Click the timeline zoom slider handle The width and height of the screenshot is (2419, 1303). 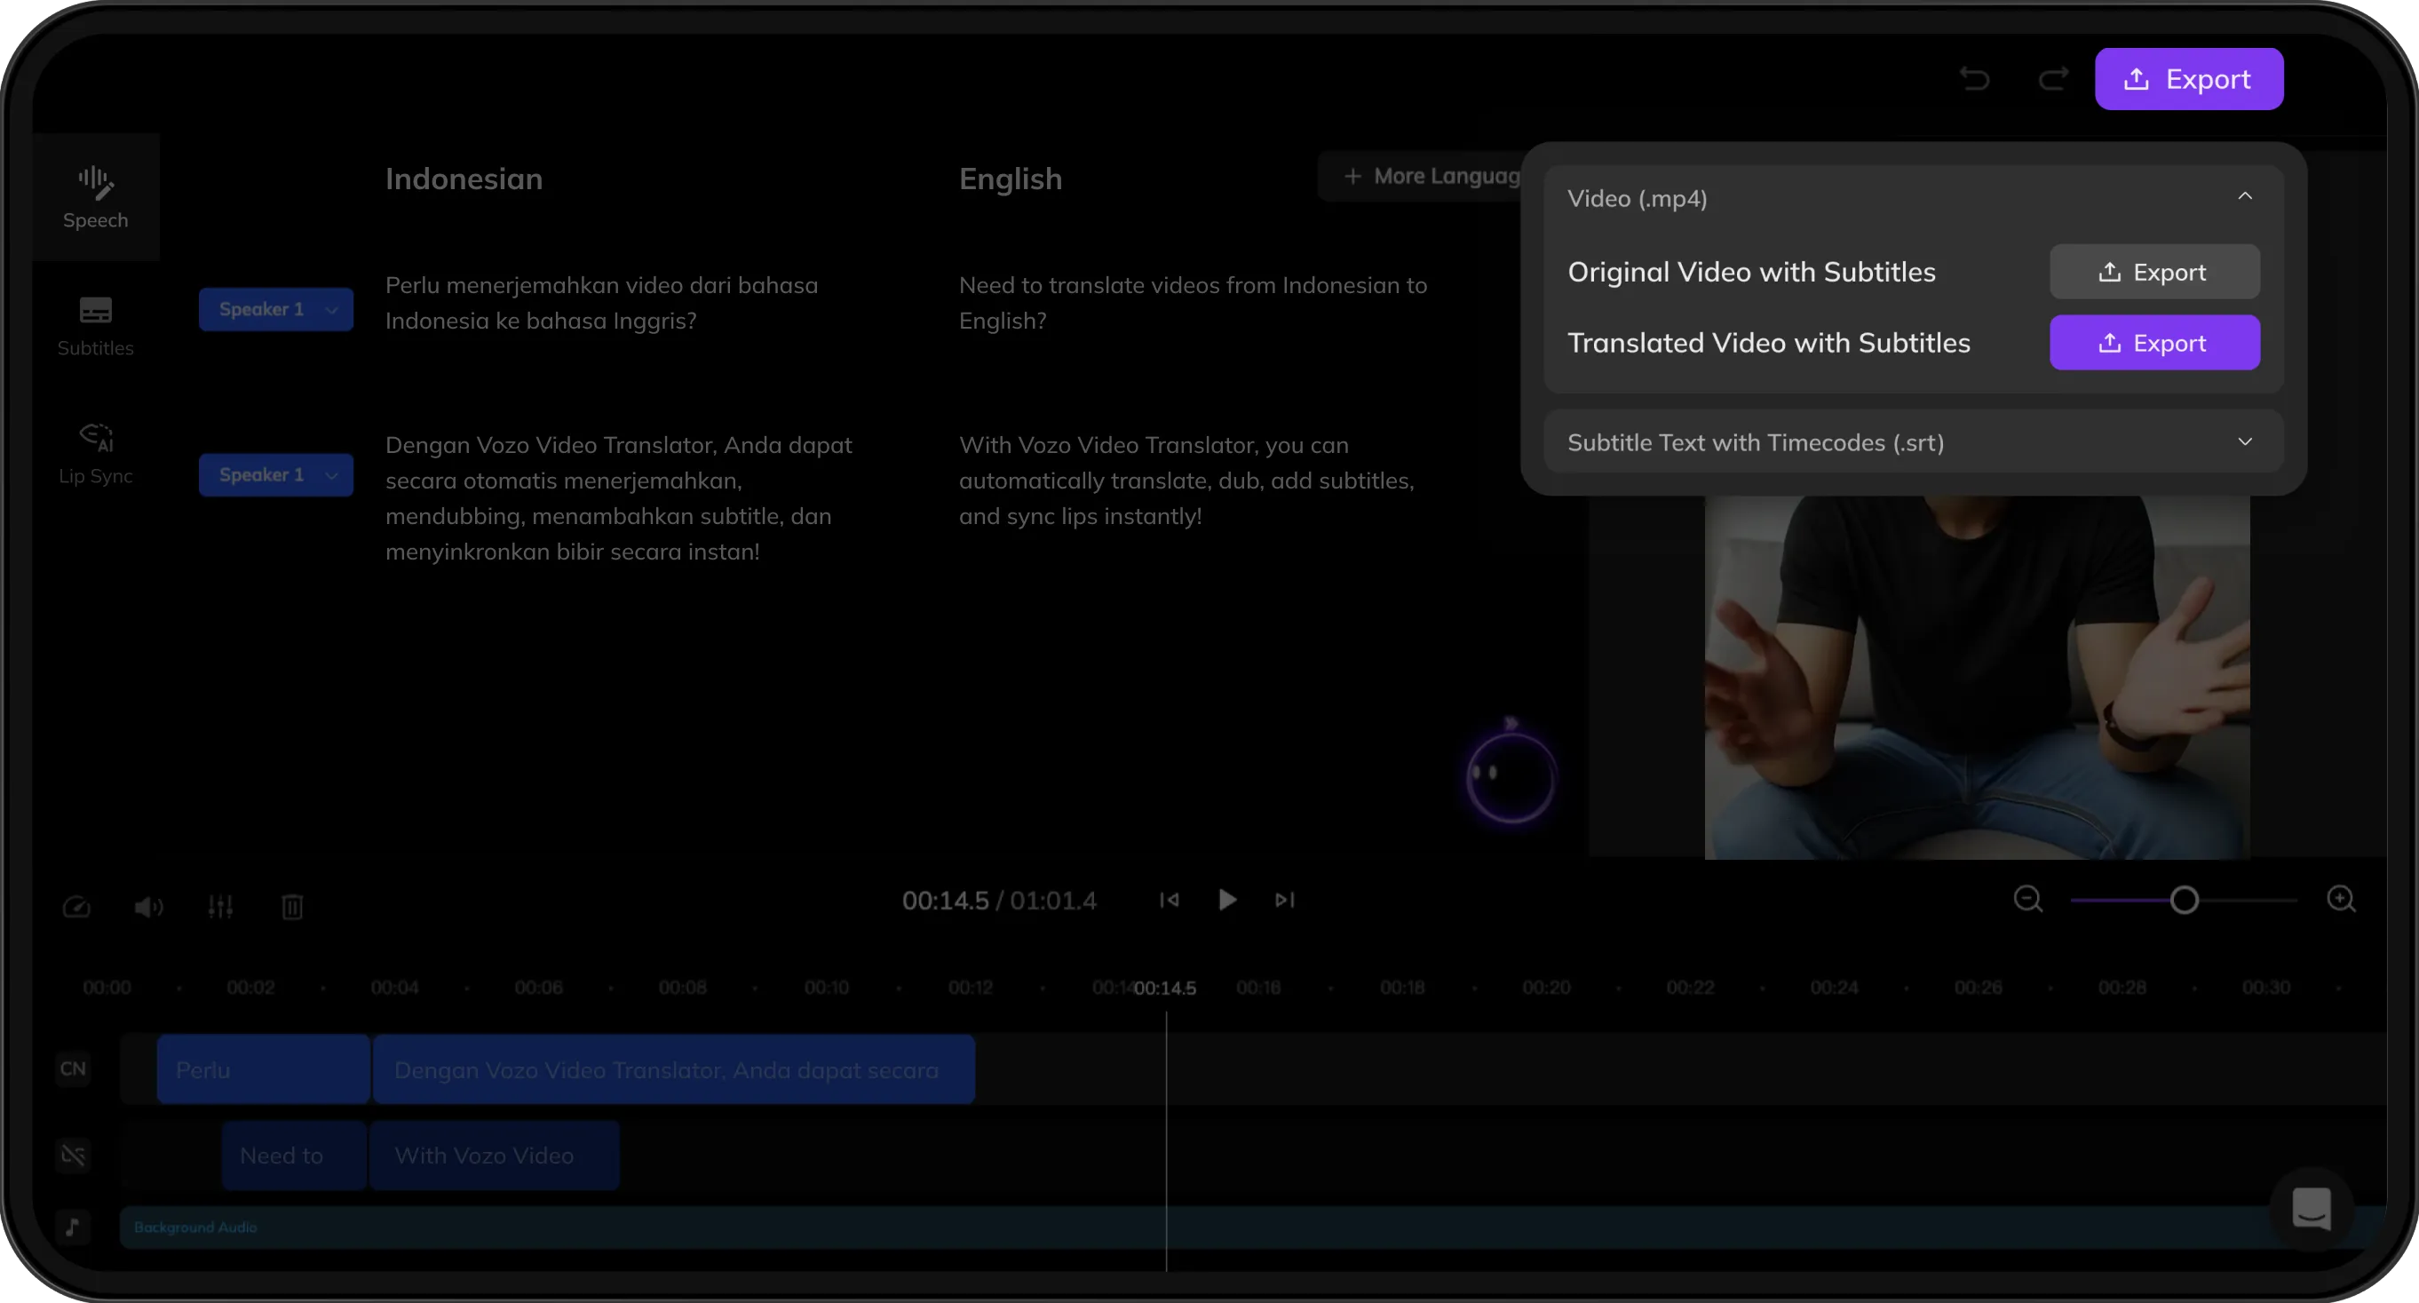2185,900
